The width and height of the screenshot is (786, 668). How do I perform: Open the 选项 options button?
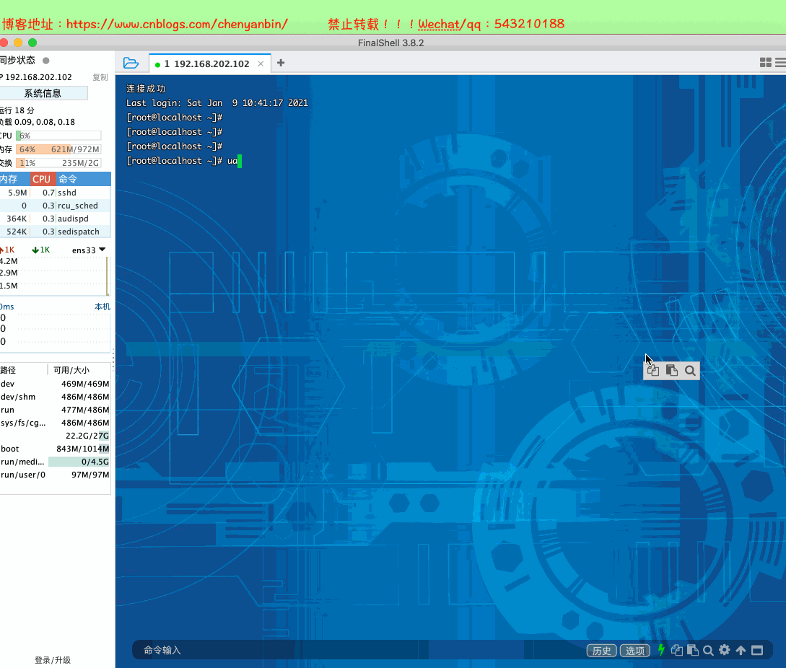pyautogui.click(x=635, y=651)
